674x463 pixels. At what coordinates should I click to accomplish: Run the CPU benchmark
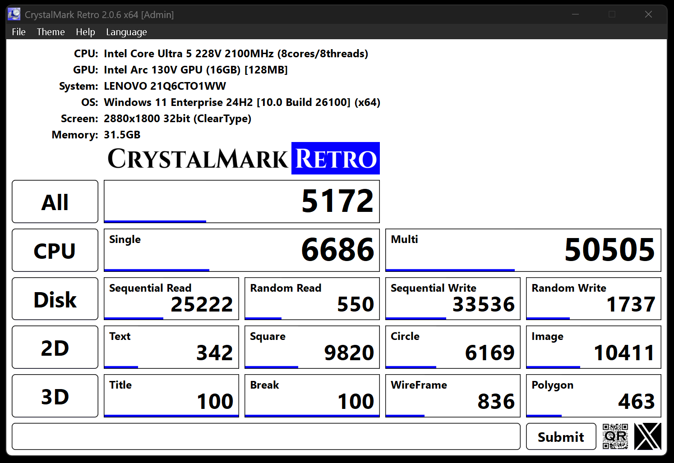[x=55, y=250]
